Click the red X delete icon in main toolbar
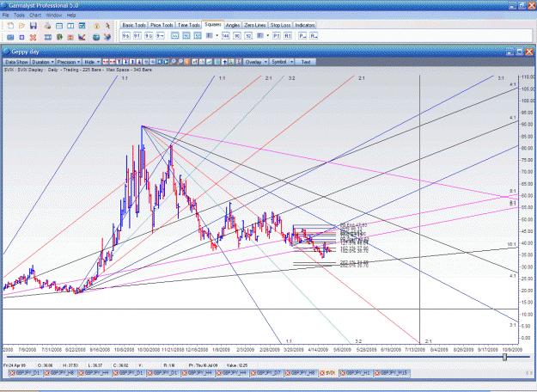Viewport: 537px width, 392px height. pyautogui.click(x=33, y=37)
